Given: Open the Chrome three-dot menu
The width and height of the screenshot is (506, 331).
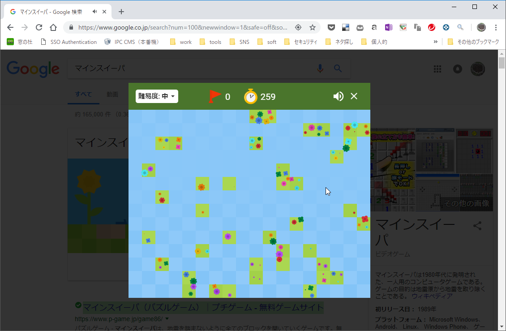Looking at the screenshot, I should click(496, 27).
